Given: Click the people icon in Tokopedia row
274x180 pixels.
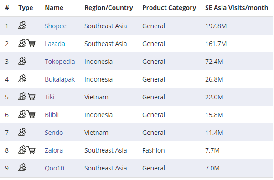Looking at the screenshot, I should click(x=22, y=61).
